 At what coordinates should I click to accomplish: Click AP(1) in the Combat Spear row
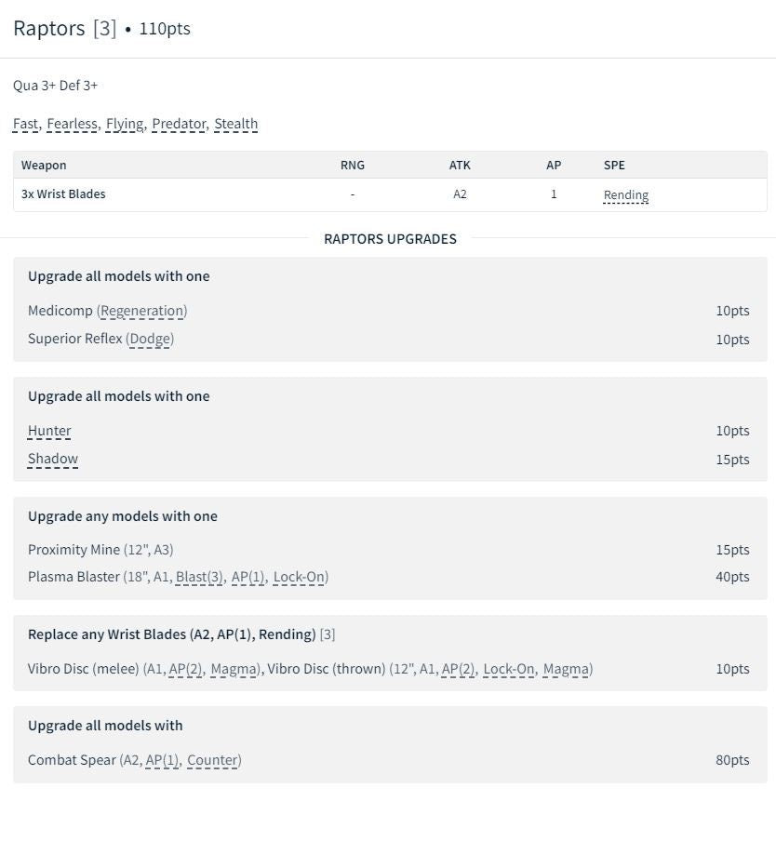(x=162, y=760)
